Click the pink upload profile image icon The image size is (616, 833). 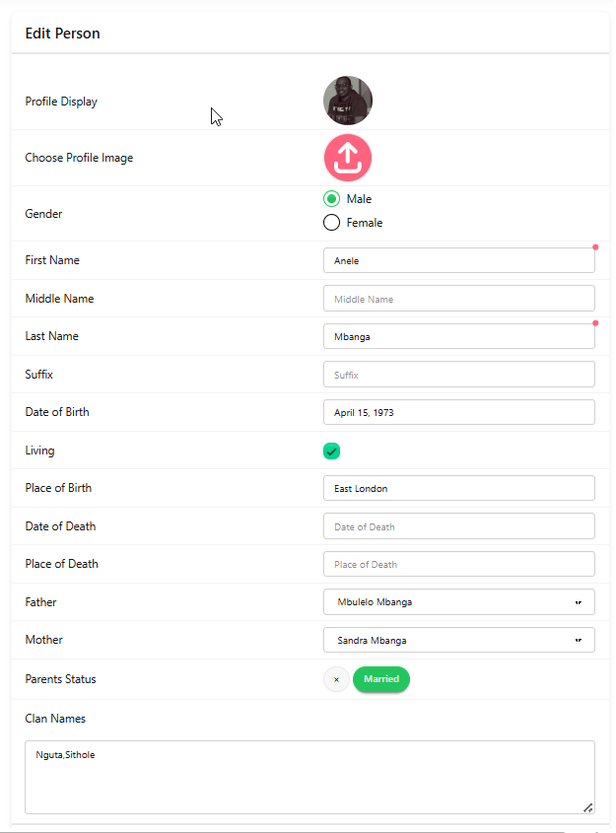click(x=347, y=158)
